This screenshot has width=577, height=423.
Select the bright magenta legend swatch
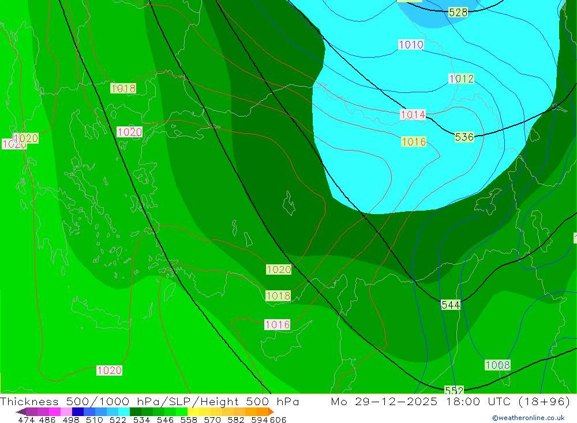[x=54, y=411]
